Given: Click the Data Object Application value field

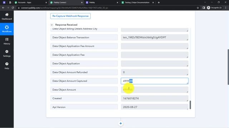Looking at the screenshot, I should [x=155, y=64].
